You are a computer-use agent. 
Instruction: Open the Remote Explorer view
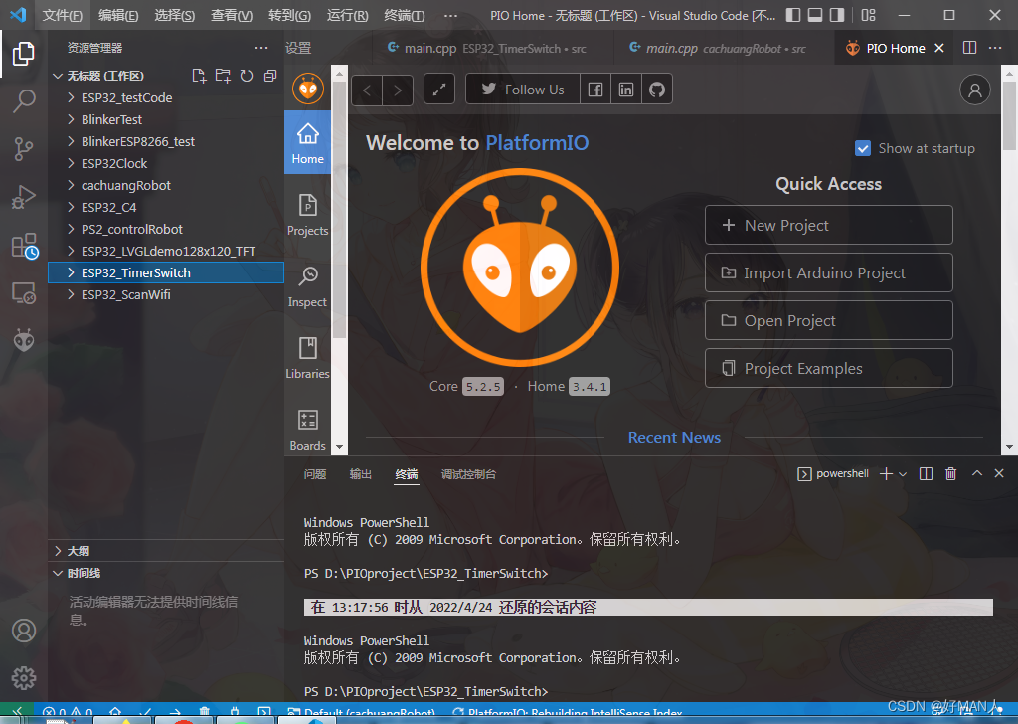click(24, 293)
